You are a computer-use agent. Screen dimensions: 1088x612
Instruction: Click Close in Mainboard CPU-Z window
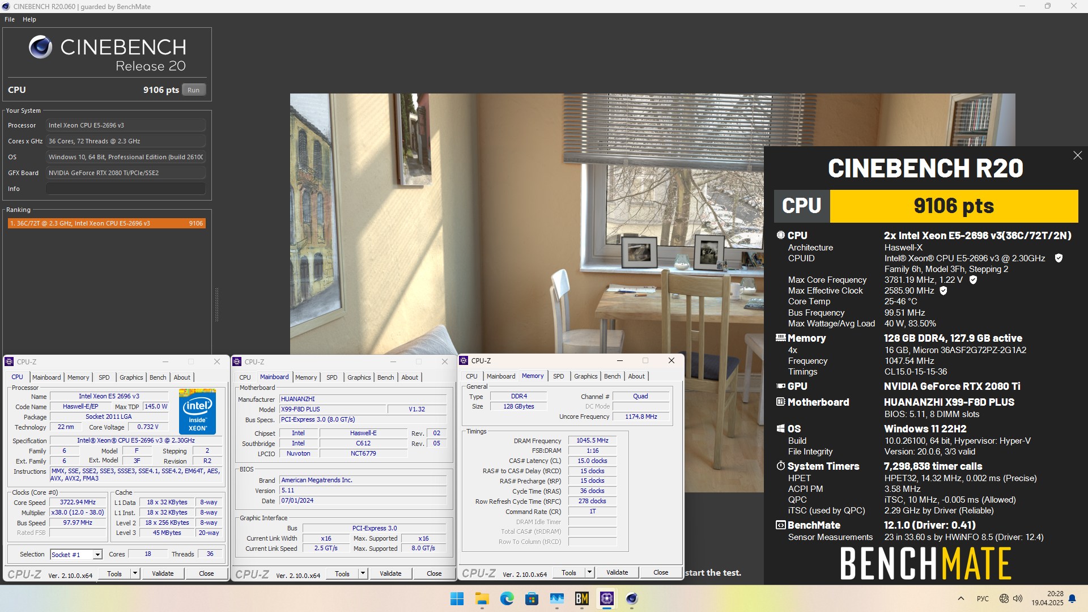(x=434, y=573)
